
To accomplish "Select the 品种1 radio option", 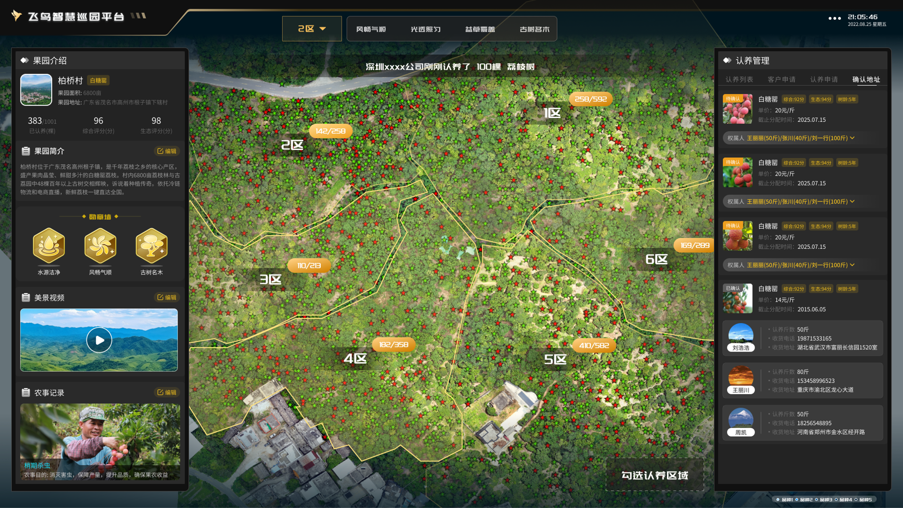I will coord(778,499).
